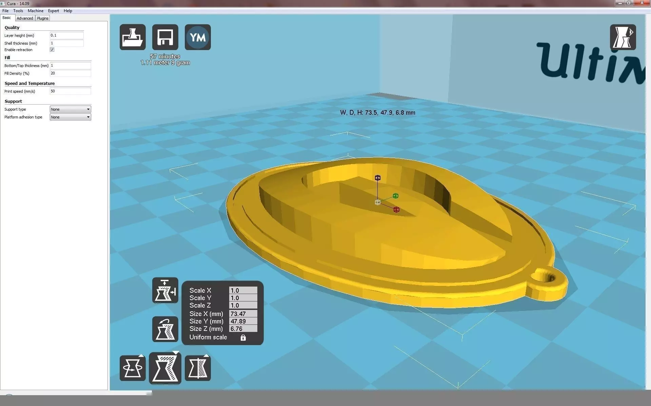Select the Mirror tool icon

click(x=198, y=368)
